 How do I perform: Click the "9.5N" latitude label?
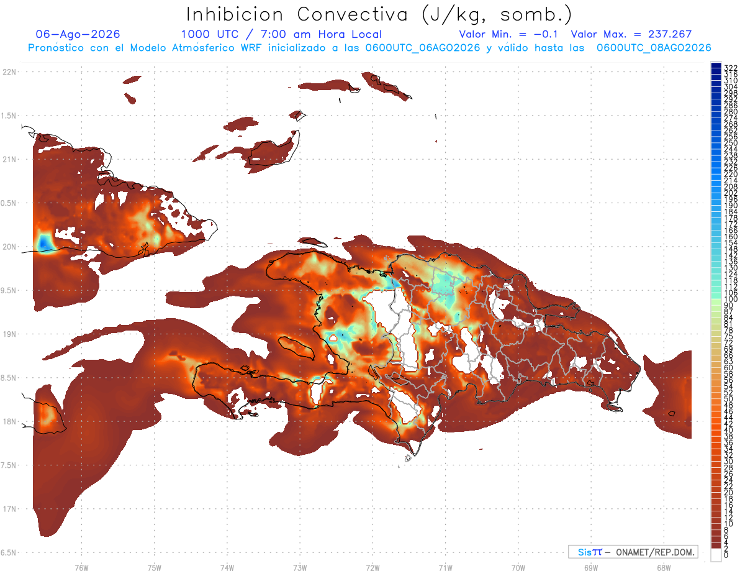point(9,290)
